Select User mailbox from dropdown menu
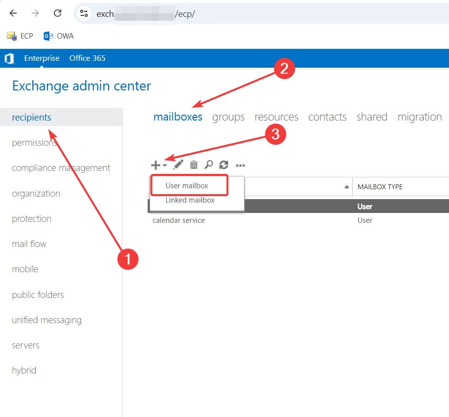 click(x=187, y=186)
